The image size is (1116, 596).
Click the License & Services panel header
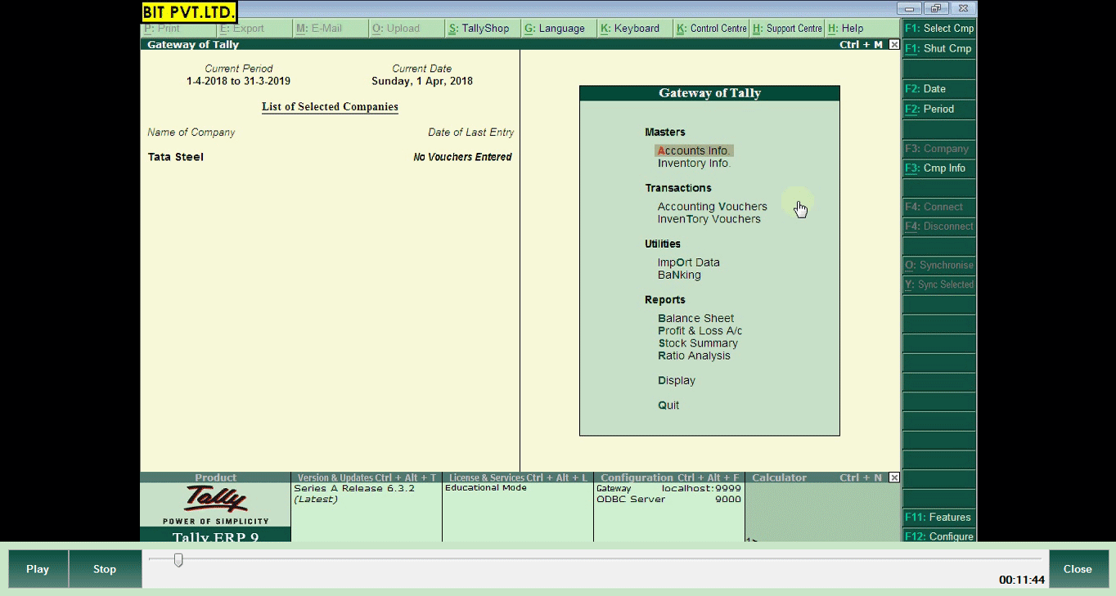tap(518, 477)
